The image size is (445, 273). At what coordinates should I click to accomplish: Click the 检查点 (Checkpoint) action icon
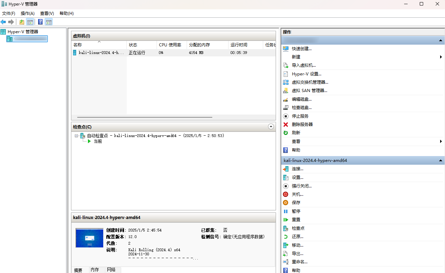[x=286, y=228]
